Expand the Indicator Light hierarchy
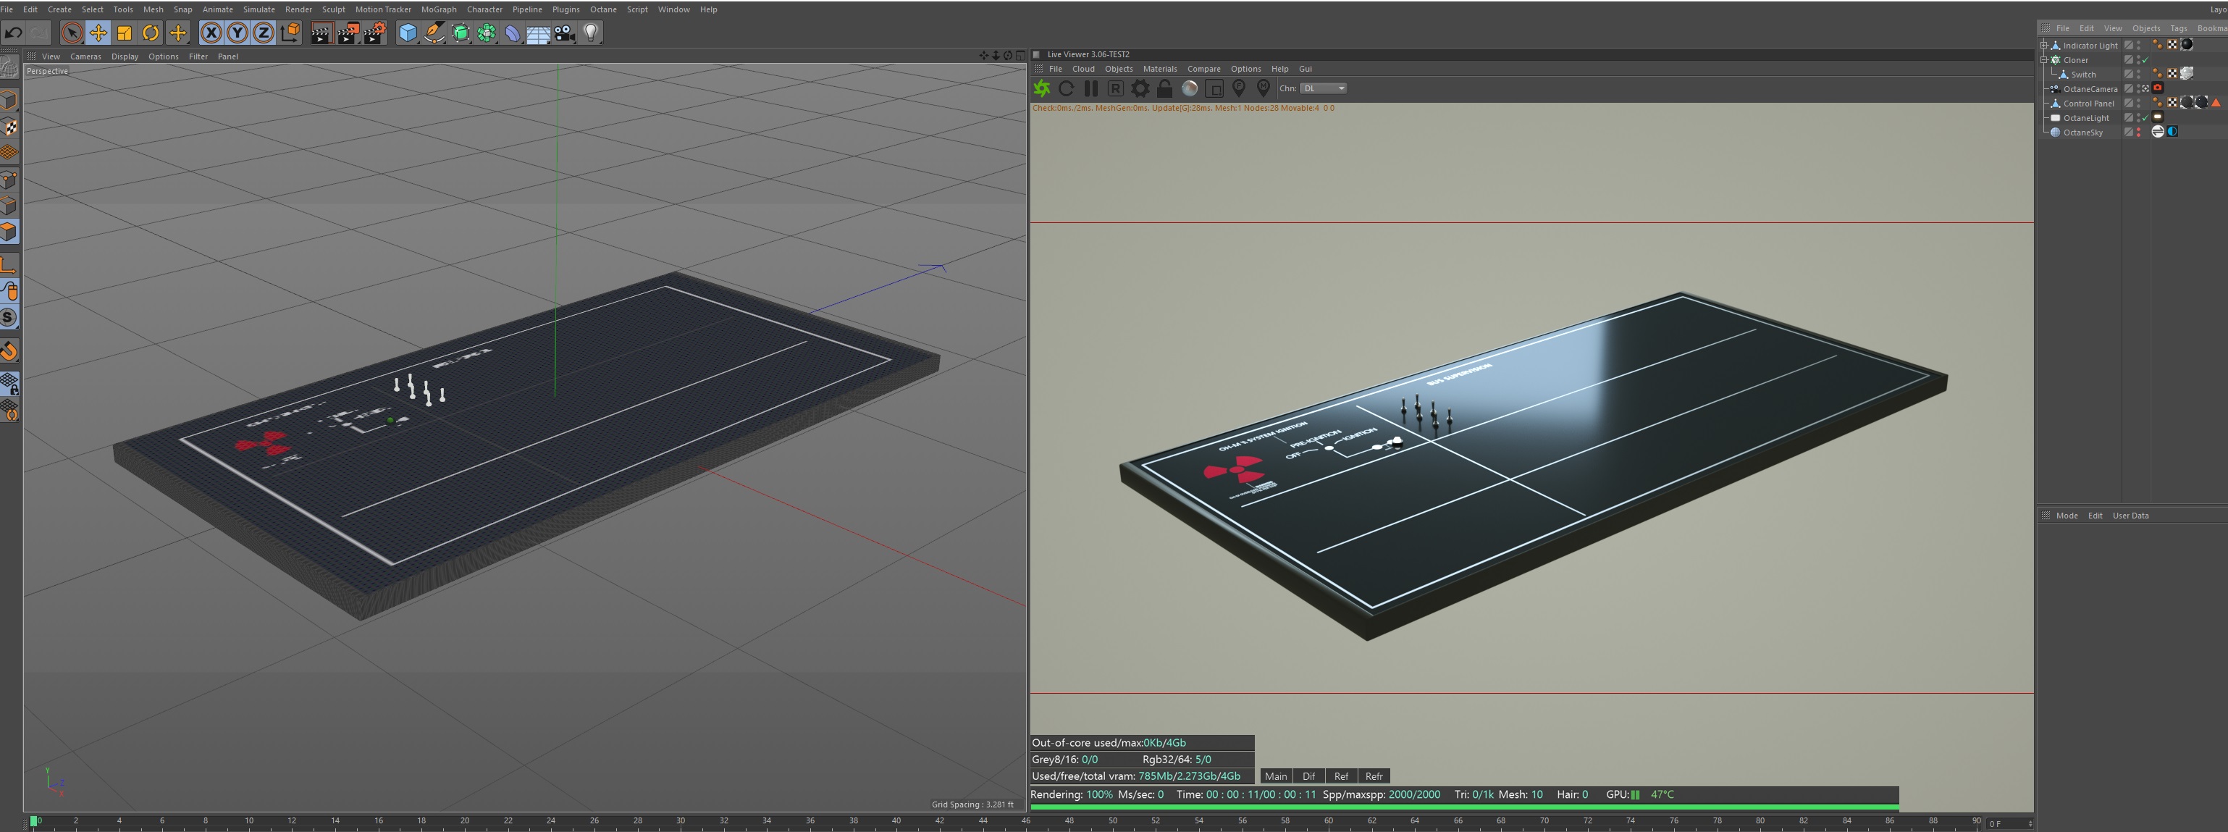2228x832 pixels. 2044,45
